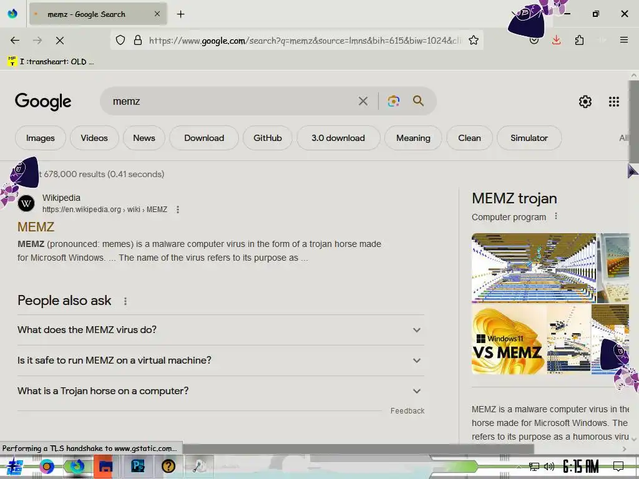Open the large MEMZ tunnel screenshot
The height and width of the screenshot is (479, 639).
[534, 268]
